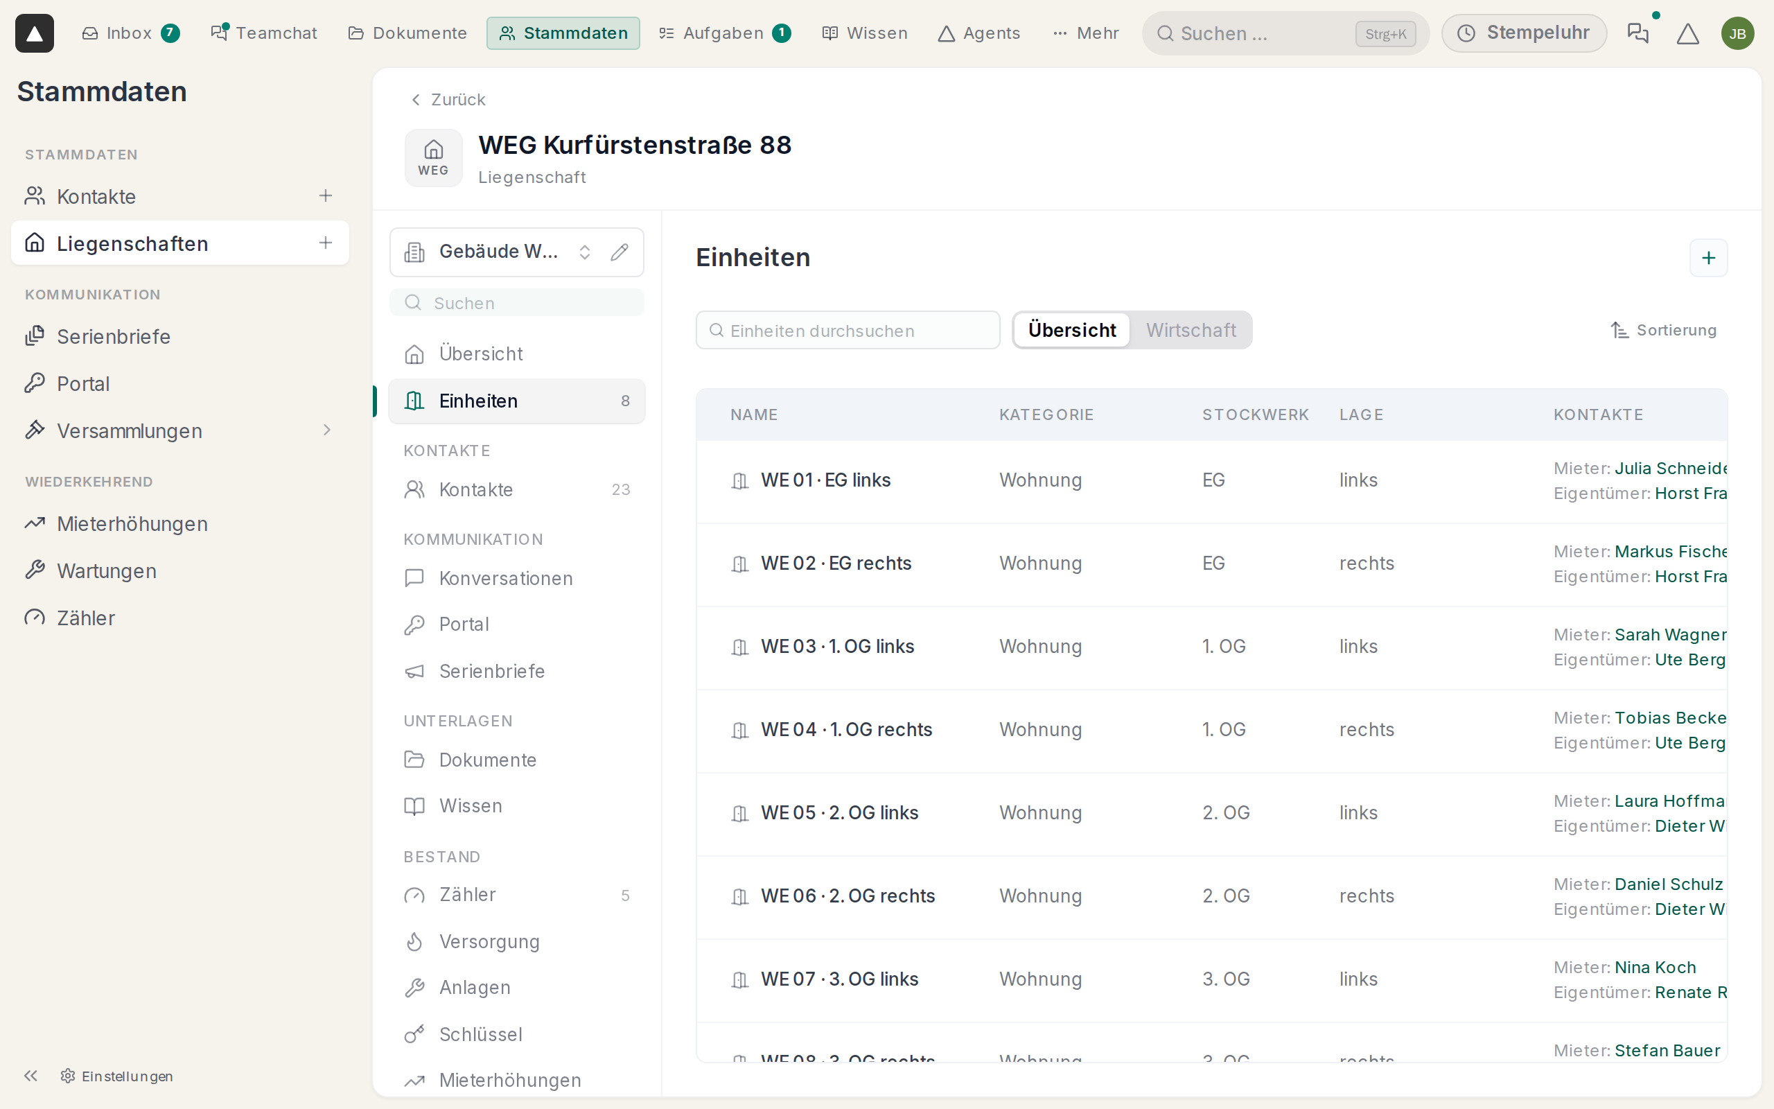The height and width of the screenshot is (1109, 1774).
Task: Open the Sortierung options
Action: pyautogui.click(x=1662, y=330)
